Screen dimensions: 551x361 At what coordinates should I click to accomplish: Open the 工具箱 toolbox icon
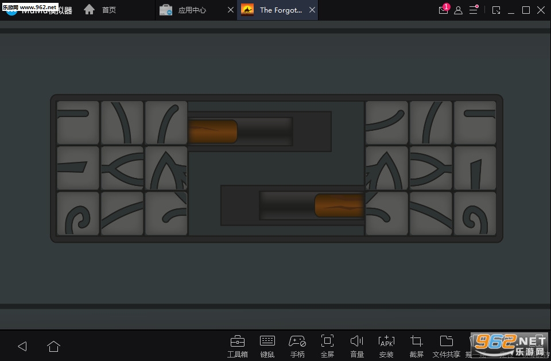238,346
